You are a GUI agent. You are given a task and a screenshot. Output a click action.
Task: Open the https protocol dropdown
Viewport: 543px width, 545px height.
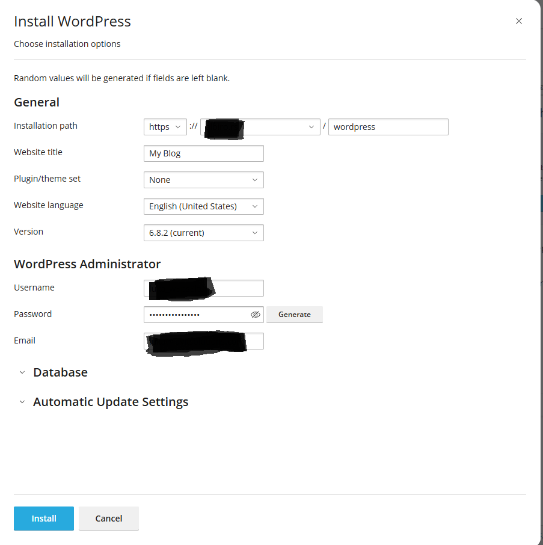(x=165, y=127)
